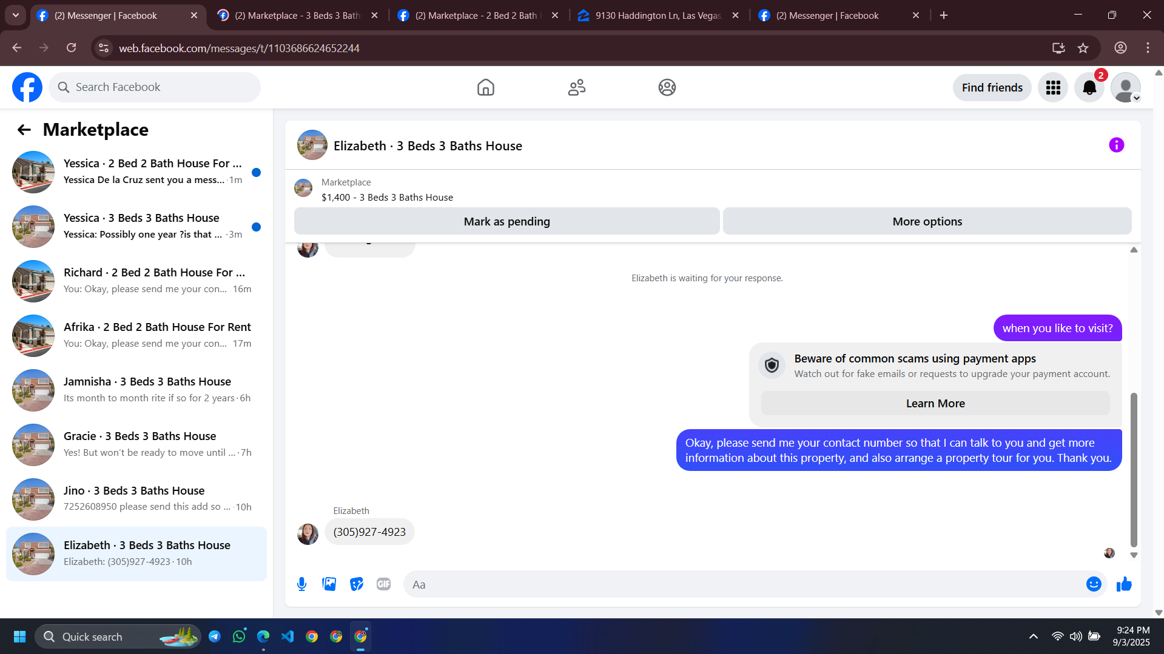The height and width of the screenshot is (654, 1164).
Task: Open Gracie 3 Beds 3 Baths conversation
Action: coord(136,445)
